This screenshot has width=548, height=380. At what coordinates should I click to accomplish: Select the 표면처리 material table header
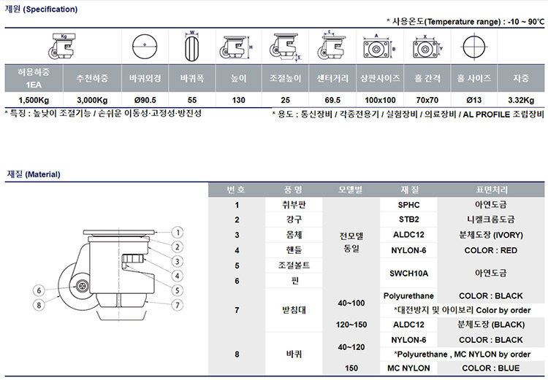click(x=491, y=190)
